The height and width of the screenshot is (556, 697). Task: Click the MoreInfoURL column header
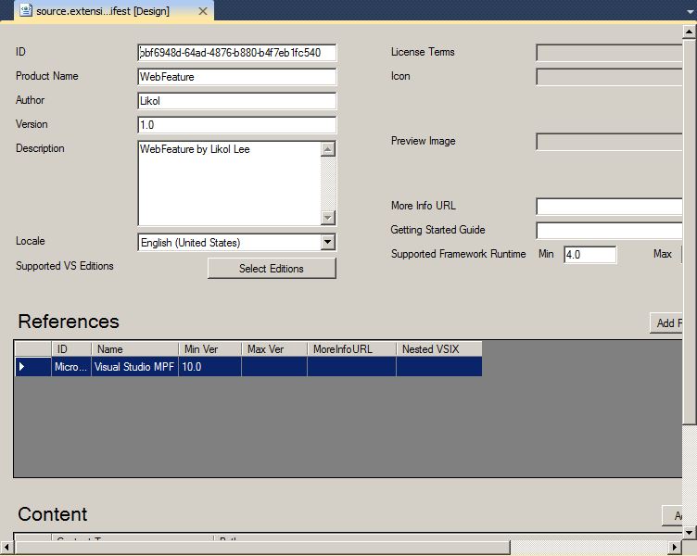(351, 348)
